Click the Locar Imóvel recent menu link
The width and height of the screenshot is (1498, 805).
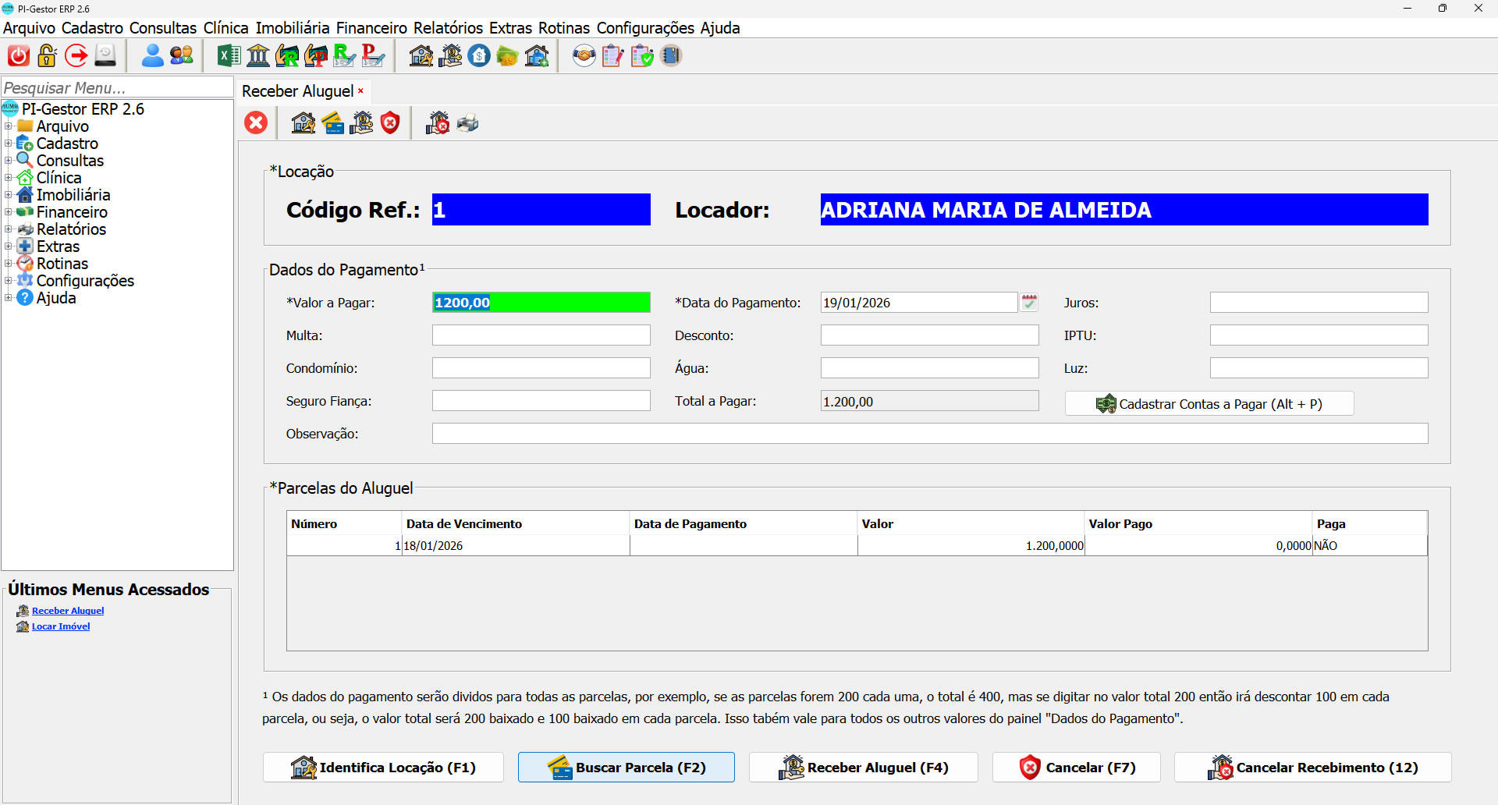coord(61,626)
